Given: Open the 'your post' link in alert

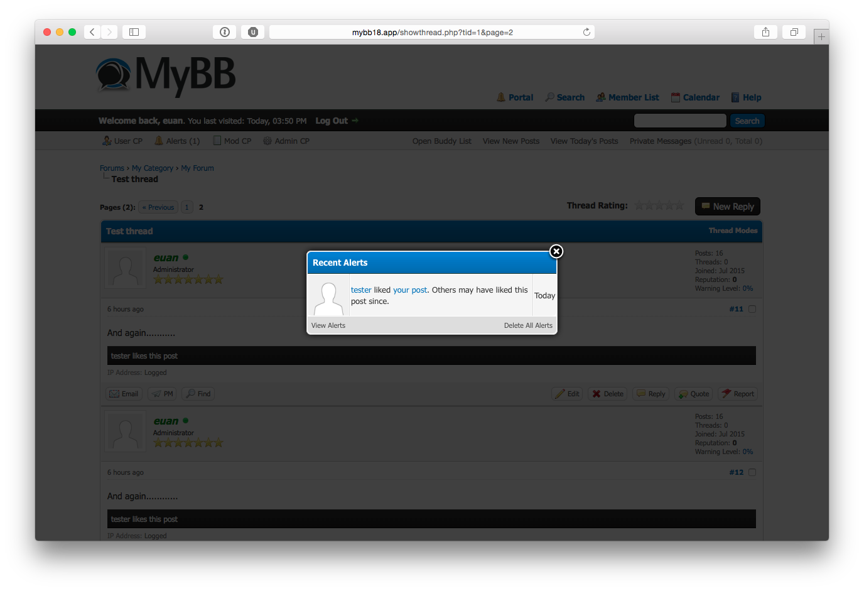Looking at the screenshot, I should point(410,290).
